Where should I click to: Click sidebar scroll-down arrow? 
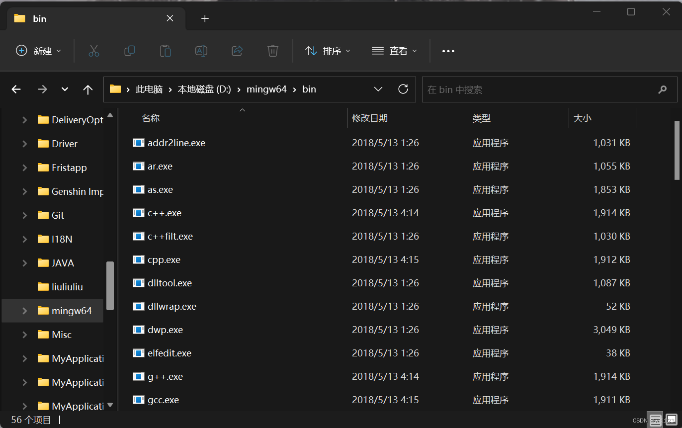tap(110, 405)
